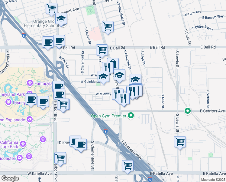Click the 'E Clifpark Way' street label

(203, 28)
